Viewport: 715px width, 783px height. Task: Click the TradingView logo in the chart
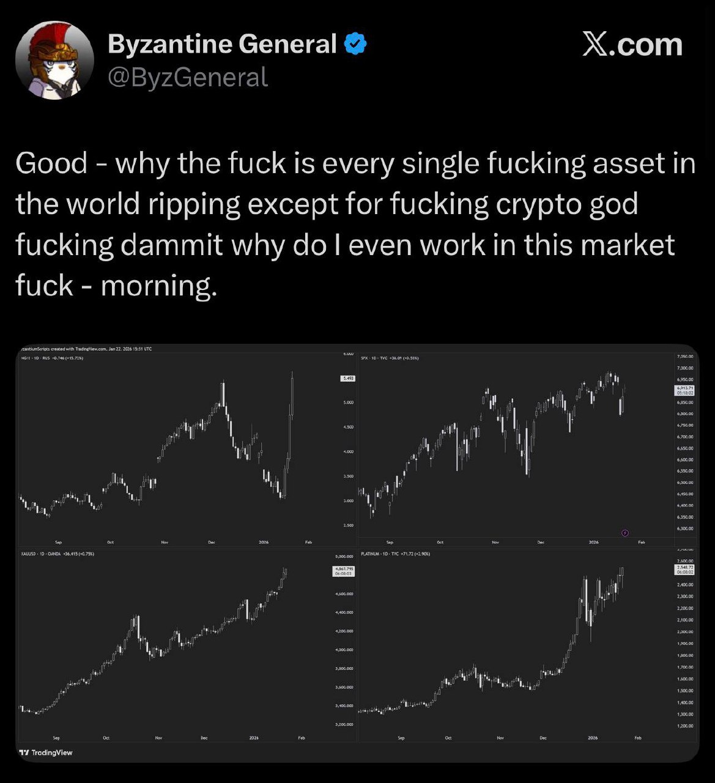coord(46,752)
